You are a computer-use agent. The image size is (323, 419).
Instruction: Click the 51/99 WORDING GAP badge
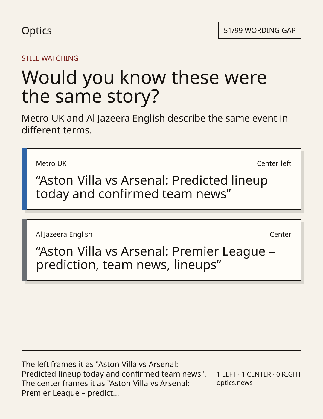pos(260,30)
